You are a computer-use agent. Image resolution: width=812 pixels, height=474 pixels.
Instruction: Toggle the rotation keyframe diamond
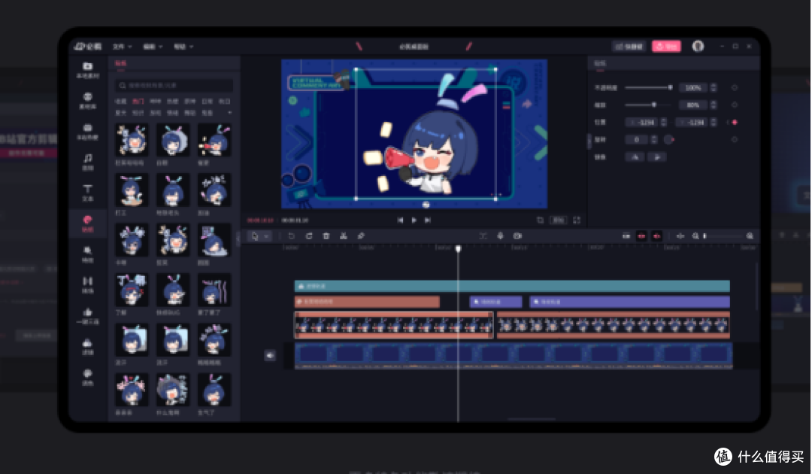735,139
